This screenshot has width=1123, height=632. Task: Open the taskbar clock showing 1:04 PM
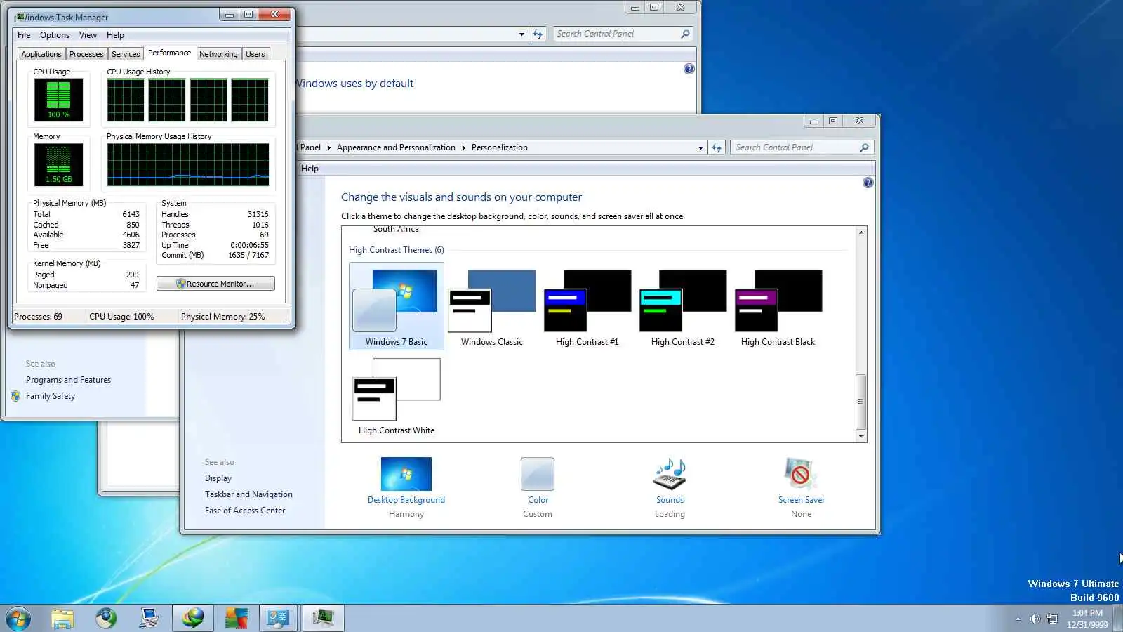tap(1087, 619)
